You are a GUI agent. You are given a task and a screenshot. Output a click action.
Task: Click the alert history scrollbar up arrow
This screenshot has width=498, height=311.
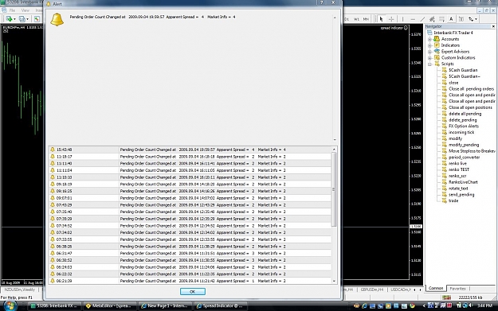(x=334, y=150)
